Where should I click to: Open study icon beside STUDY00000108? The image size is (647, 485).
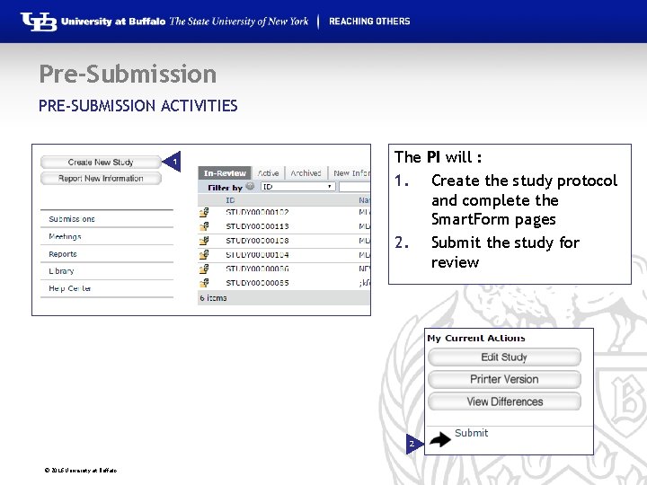pos(204,241)
